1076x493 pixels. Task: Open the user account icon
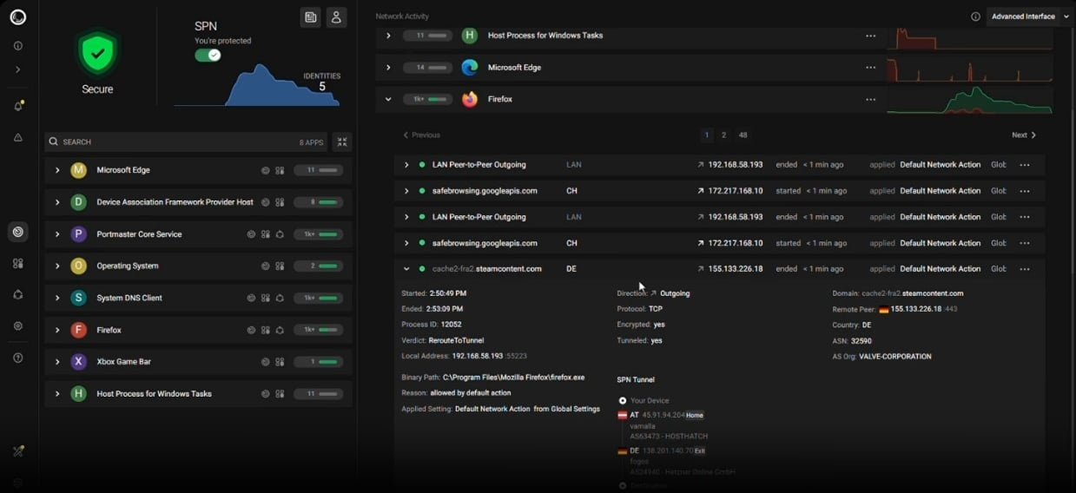[x=336, y=17]
